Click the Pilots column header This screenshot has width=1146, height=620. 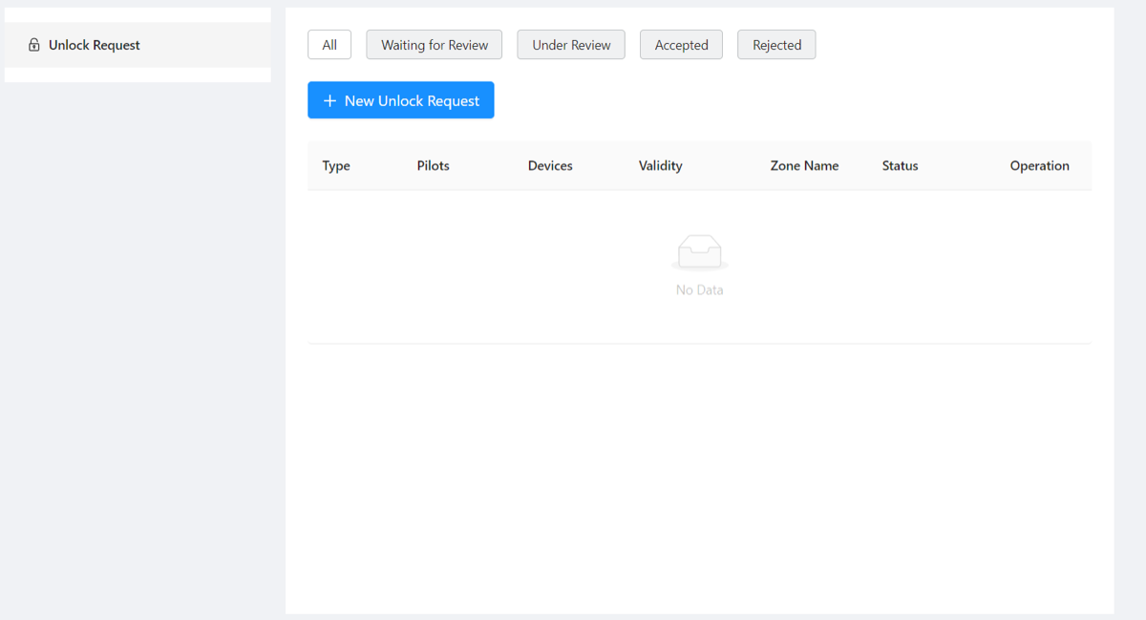tap(433, 165)
